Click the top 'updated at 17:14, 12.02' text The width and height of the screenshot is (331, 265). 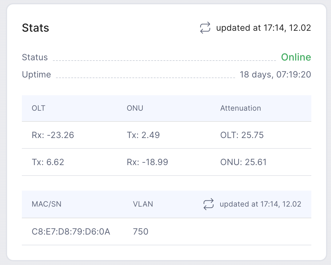[x=263, y=28]
